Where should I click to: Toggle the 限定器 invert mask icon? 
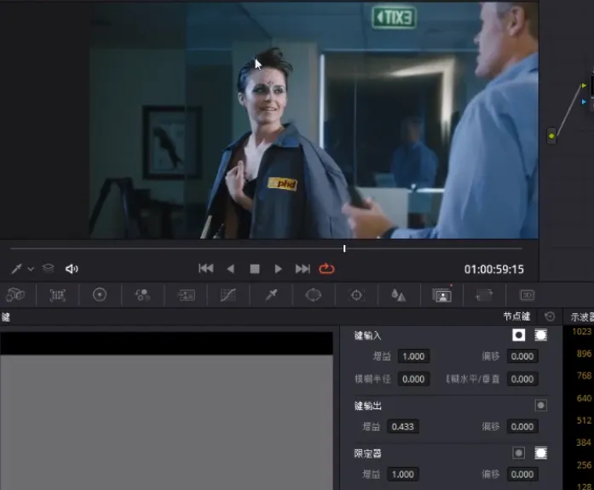pos(540,453)
